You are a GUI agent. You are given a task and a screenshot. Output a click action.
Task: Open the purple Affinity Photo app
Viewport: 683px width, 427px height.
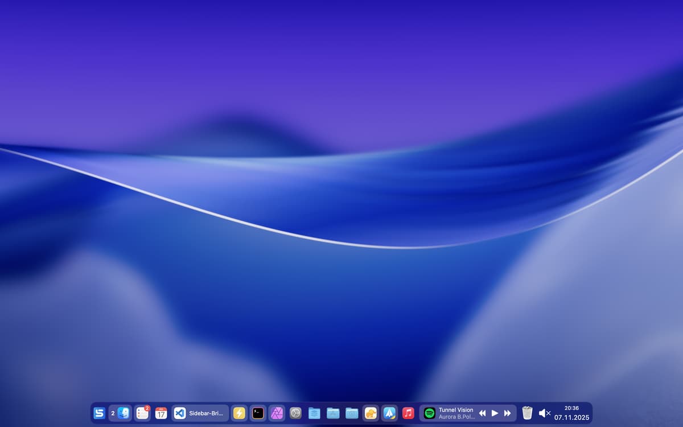pos(277,413)
